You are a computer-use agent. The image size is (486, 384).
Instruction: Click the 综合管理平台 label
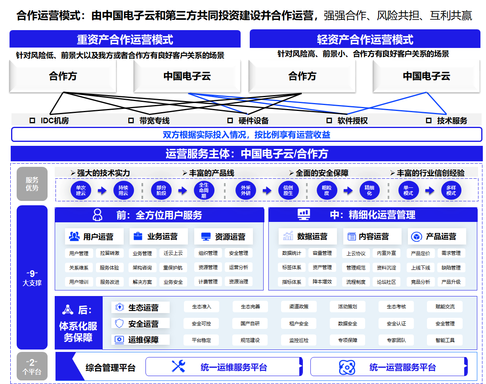[111, 367]
